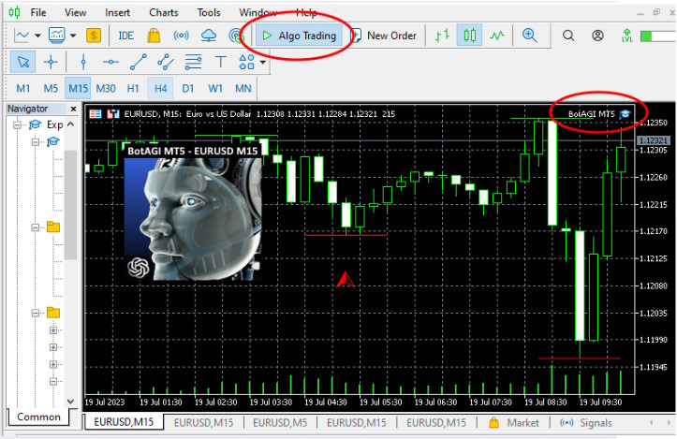Select the text label tool

pos(221,62)
